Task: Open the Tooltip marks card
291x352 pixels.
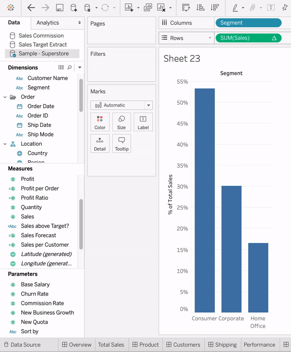Action: coord(121,143)
